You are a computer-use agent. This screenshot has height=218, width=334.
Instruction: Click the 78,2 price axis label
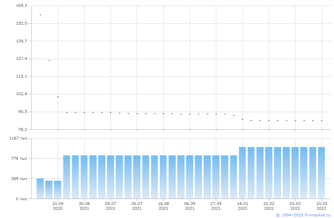(x=23, y=129)
